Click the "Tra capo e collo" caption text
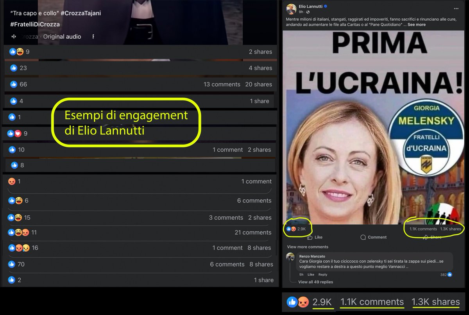This screenshot has height=315, width=469. [x=35, y=13]
